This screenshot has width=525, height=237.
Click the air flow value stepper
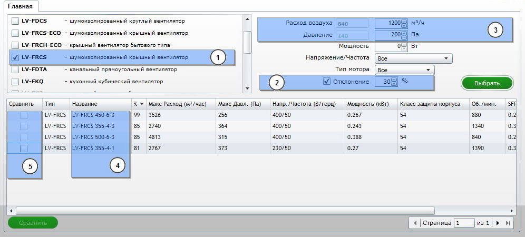click(x=404, y=24)
